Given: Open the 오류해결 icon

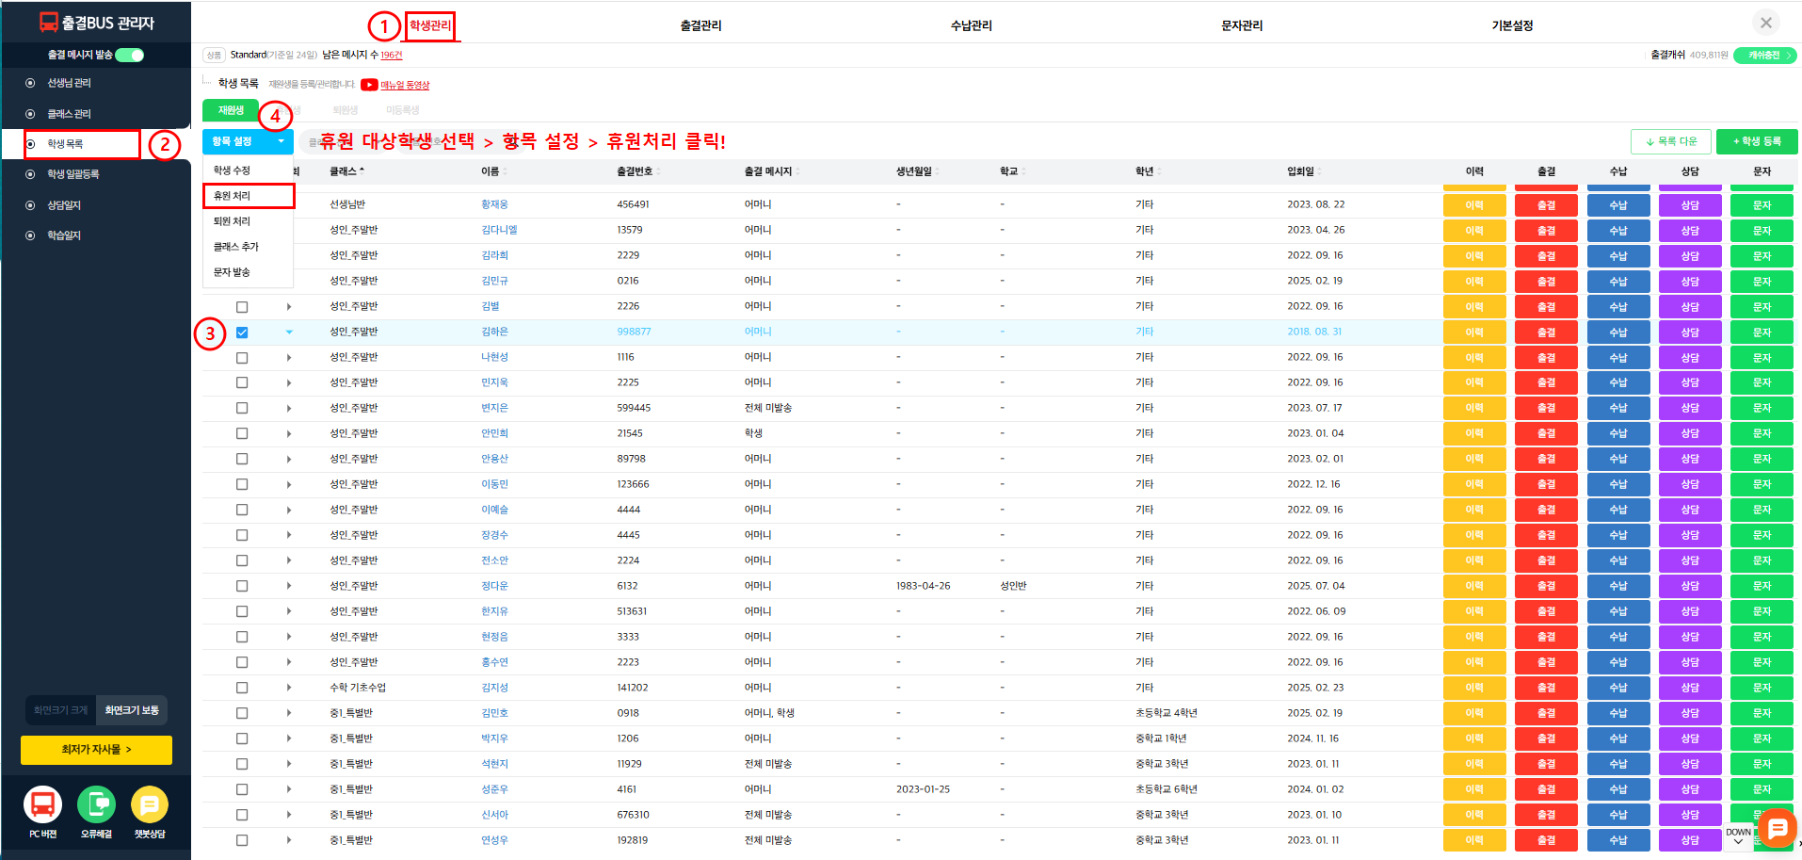Looking at the screenshot, I should click(x=96, y=804).
